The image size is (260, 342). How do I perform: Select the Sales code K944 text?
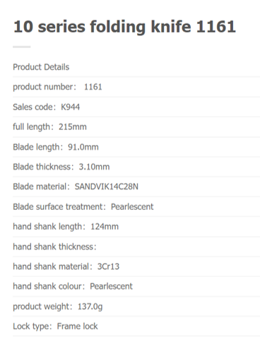click(x=47, y=107)
